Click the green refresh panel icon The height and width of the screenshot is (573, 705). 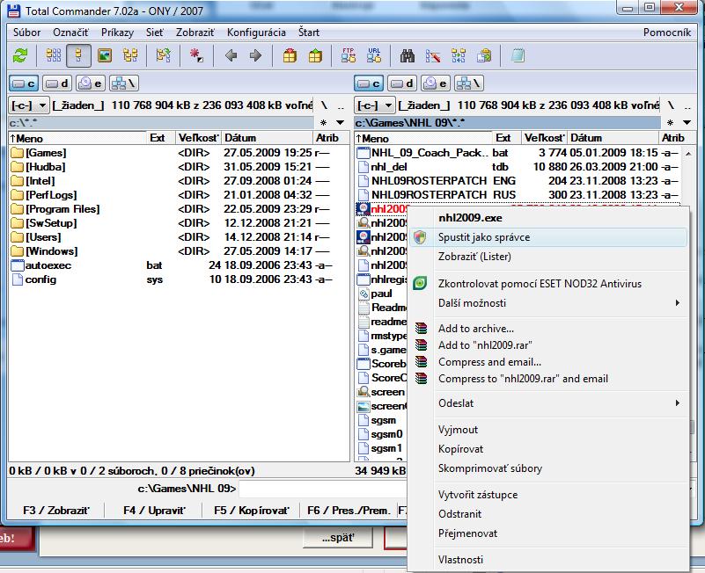20,55
